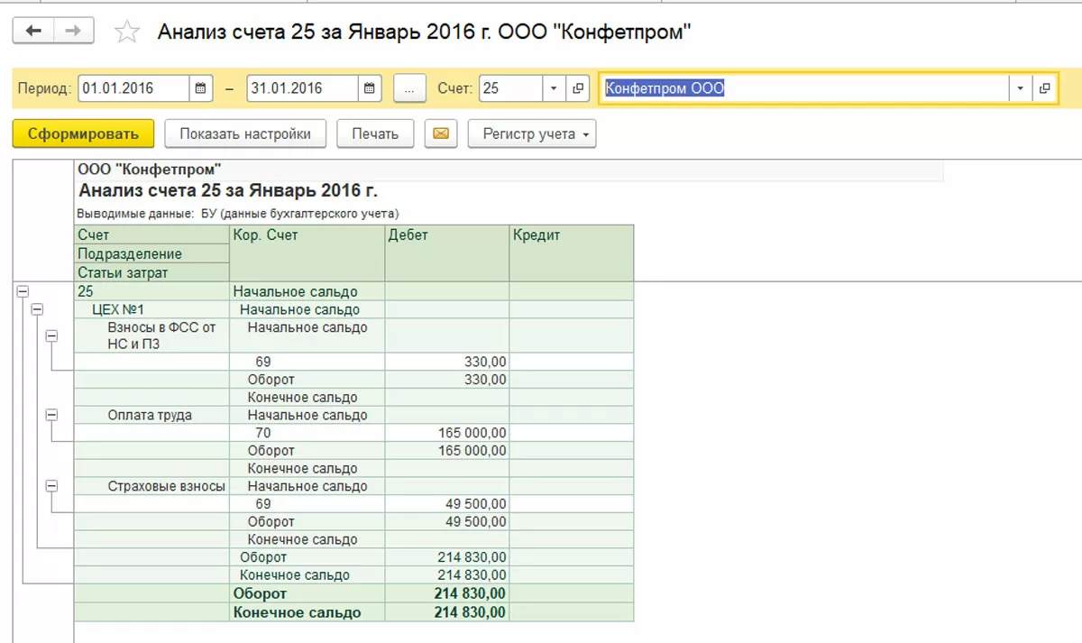
Task: Click Кор. Счет column header
Action: coord(307,253)
